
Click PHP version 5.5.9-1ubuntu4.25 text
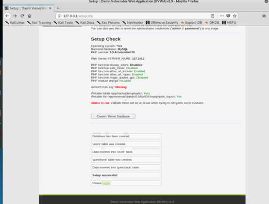113,52
